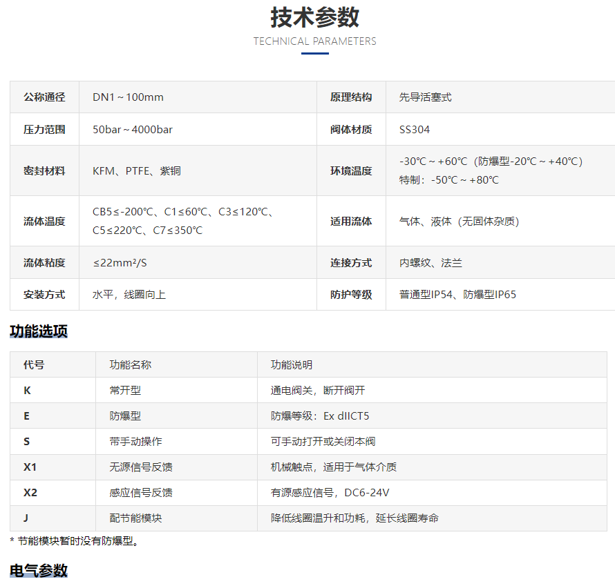The height and width of the screenshot is (586, 615).
Task: Click the 先导活塞式 structure value
Action: pyautogui.click(x=425, y=97)
